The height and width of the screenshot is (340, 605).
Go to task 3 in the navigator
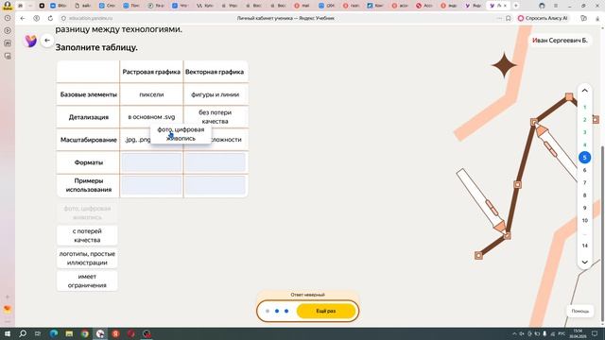tap(584, 132)
